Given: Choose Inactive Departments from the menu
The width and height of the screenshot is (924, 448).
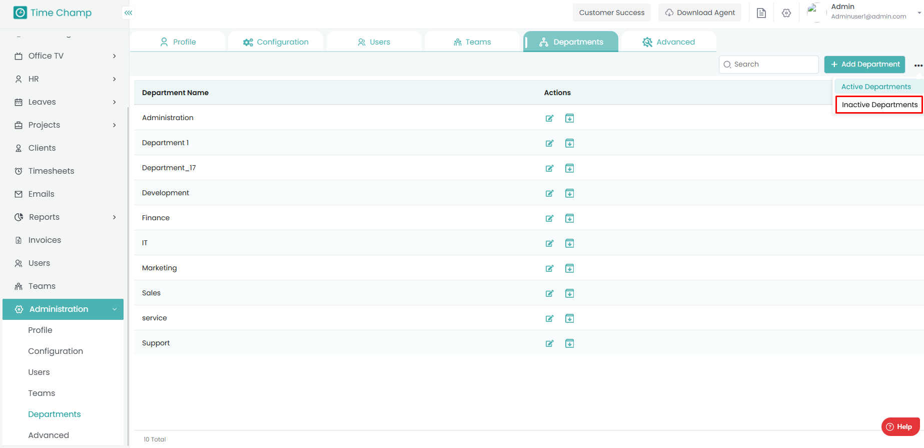Looking at the screenshot, I should click(879, 105).
